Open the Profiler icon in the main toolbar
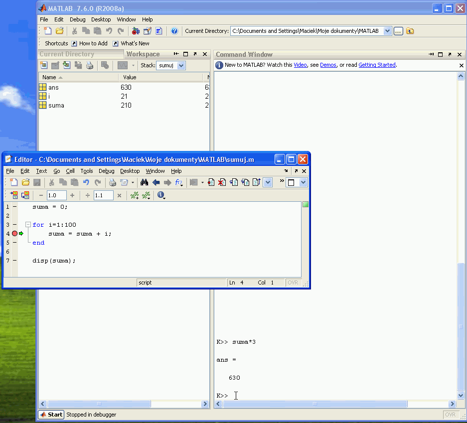This screenshot has height=423, width=467. pos(159,31)
